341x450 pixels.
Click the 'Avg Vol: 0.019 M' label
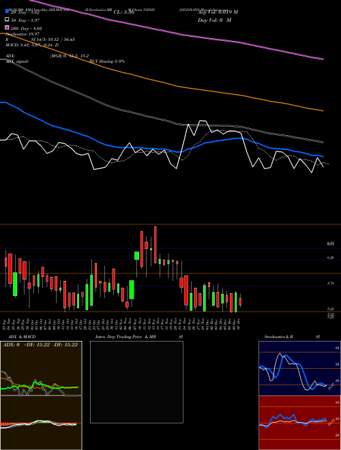(x=218, y=12)
